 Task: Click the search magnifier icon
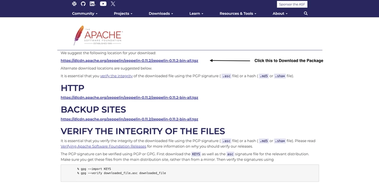pyautogui.click(x=306, y=14)
